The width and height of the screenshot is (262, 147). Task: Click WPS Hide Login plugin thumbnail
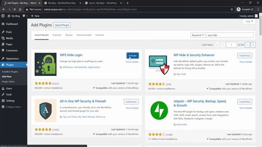45,65
